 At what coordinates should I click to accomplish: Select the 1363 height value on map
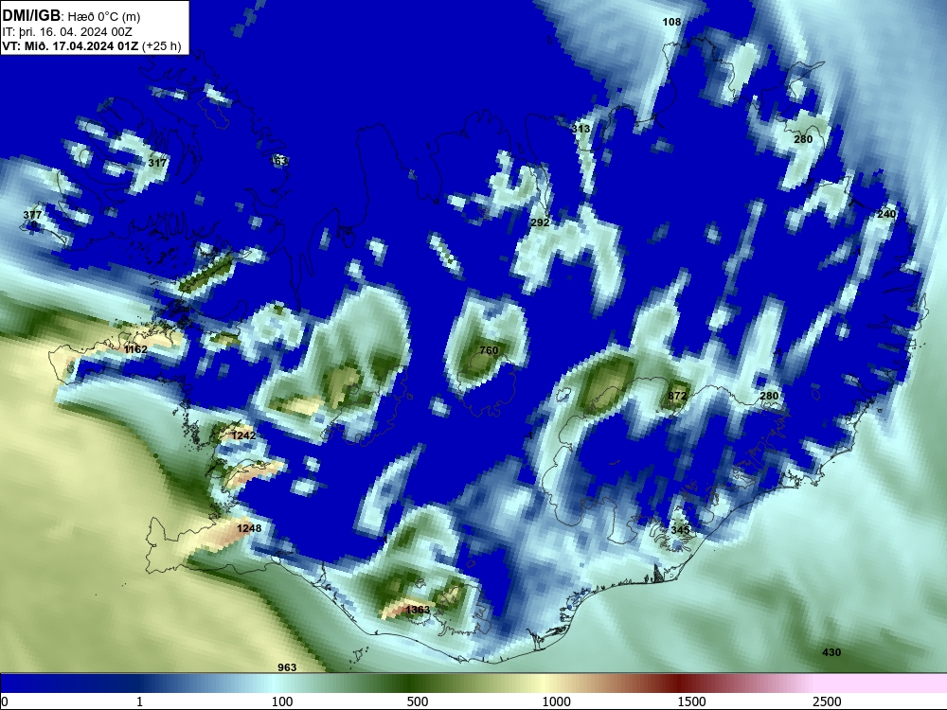pos(418,609)
